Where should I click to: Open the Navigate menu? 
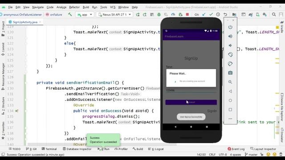coord(38,7)
